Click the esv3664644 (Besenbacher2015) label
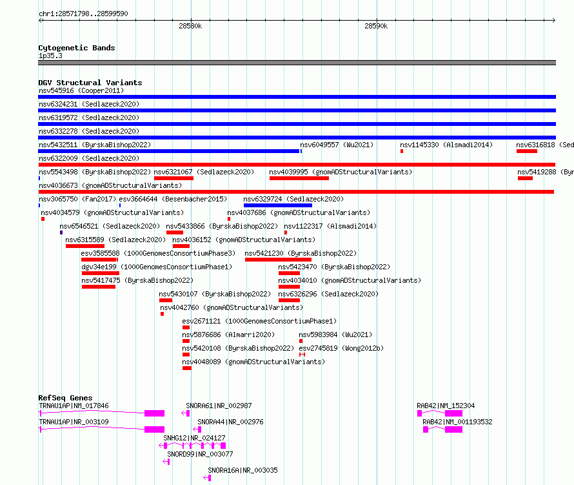This screenshot has height=485, width=574. 173,199
